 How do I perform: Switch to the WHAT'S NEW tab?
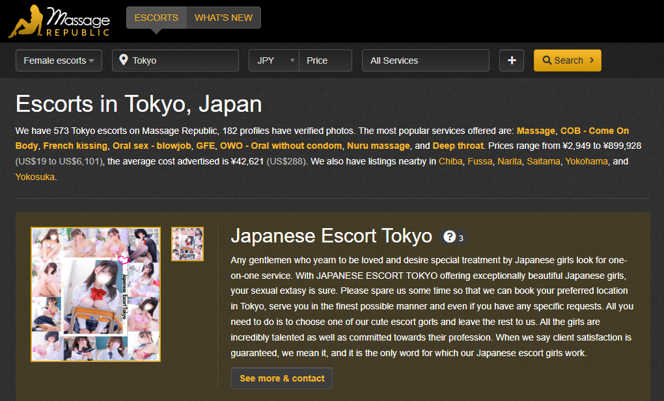(223, 18)
